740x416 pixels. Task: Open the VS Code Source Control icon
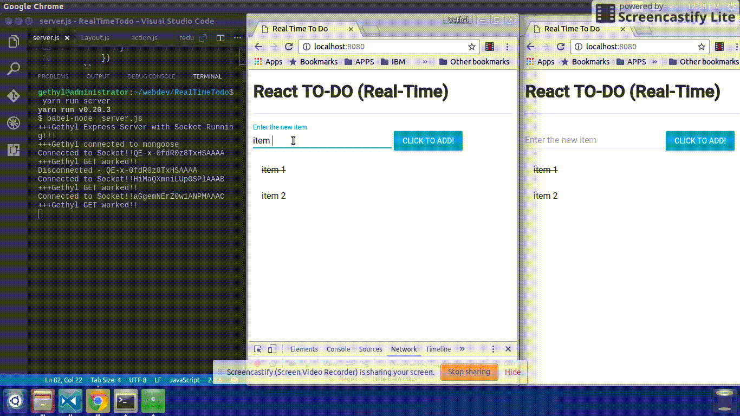tap(14, 96)
